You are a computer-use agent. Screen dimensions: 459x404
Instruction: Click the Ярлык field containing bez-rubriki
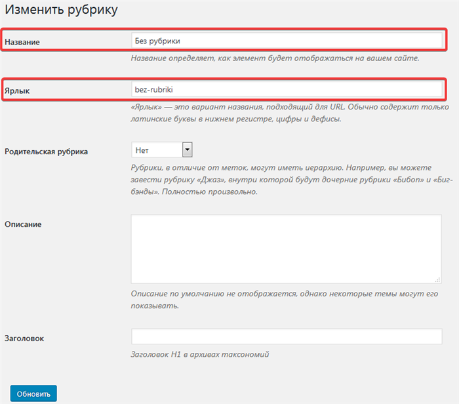[287, 89]
